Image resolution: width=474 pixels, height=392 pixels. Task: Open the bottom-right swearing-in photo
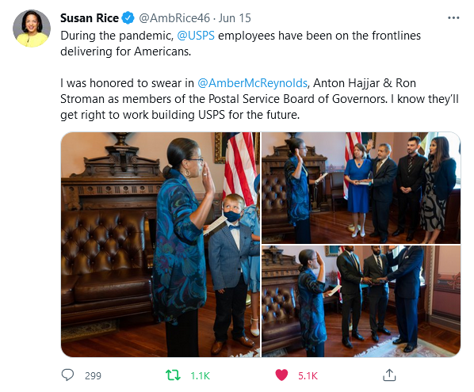click(361, 302)
